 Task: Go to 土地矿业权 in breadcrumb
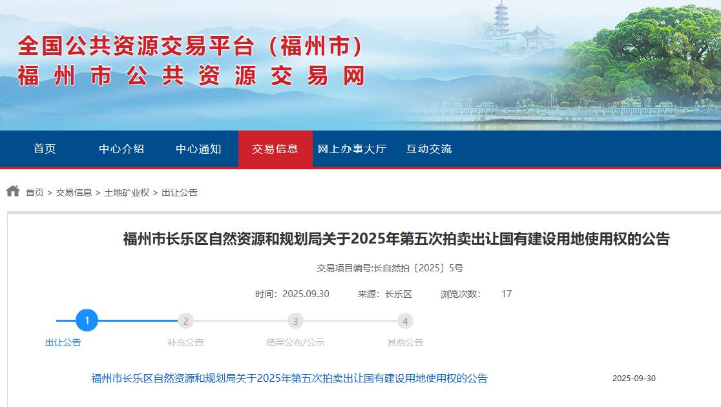coord(127,193)
